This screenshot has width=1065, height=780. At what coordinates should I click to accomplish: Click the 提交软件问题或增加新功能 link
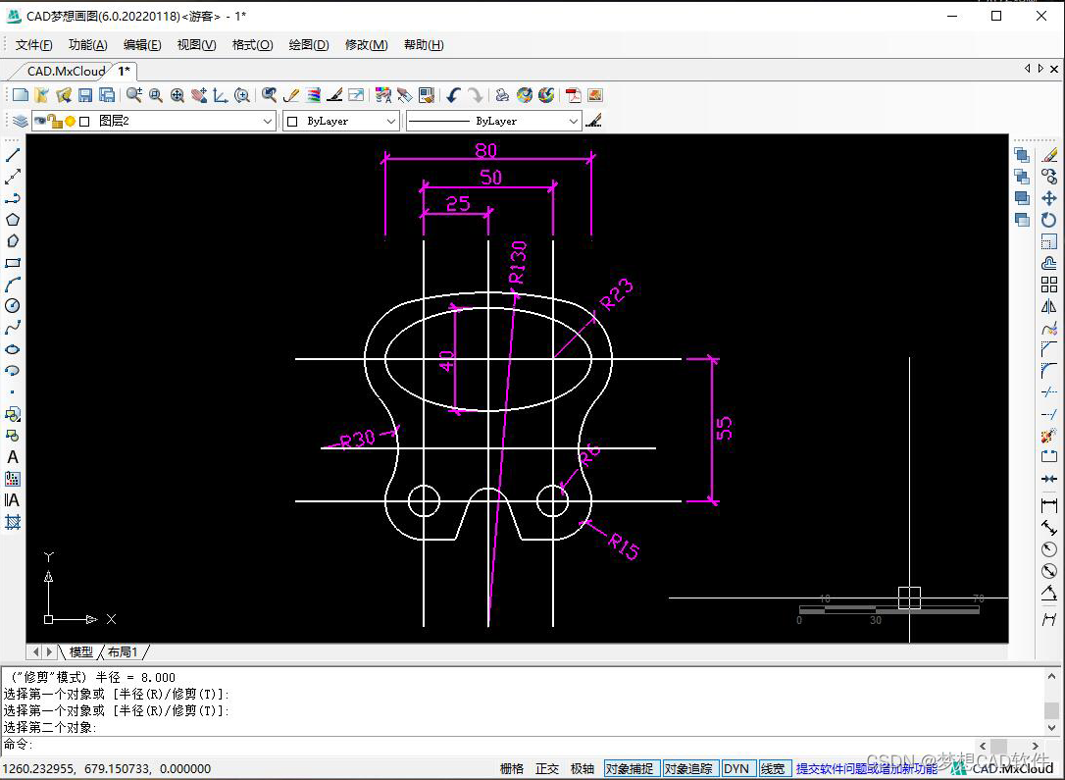pos(867,768)
